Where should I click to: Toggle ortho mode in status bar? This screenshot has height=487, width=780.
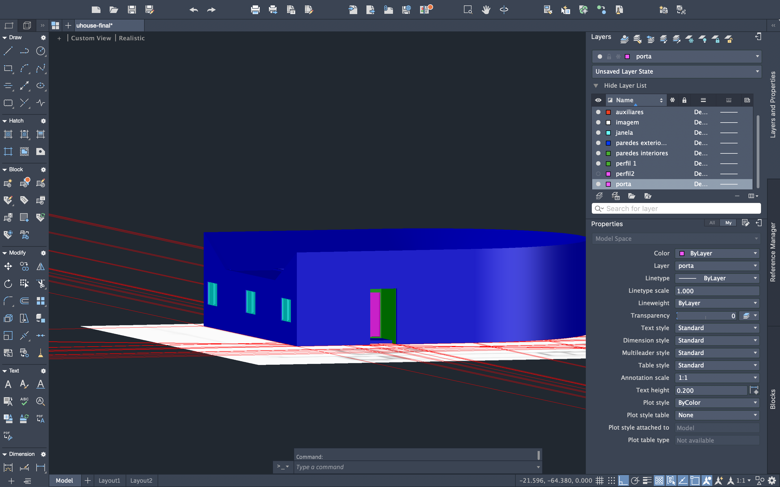tap(623, 481)
